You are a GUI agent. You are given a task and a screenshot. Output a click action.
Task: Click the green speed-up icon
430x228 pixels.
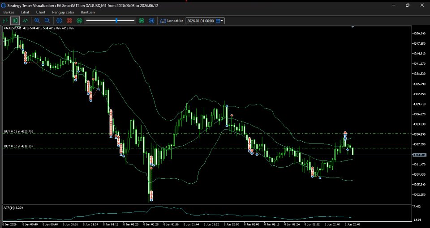tap(142, 21)
